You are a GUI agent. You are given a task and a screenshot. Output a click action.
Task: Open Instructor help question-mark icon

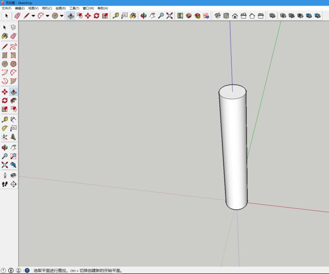(x=27, y=271)
